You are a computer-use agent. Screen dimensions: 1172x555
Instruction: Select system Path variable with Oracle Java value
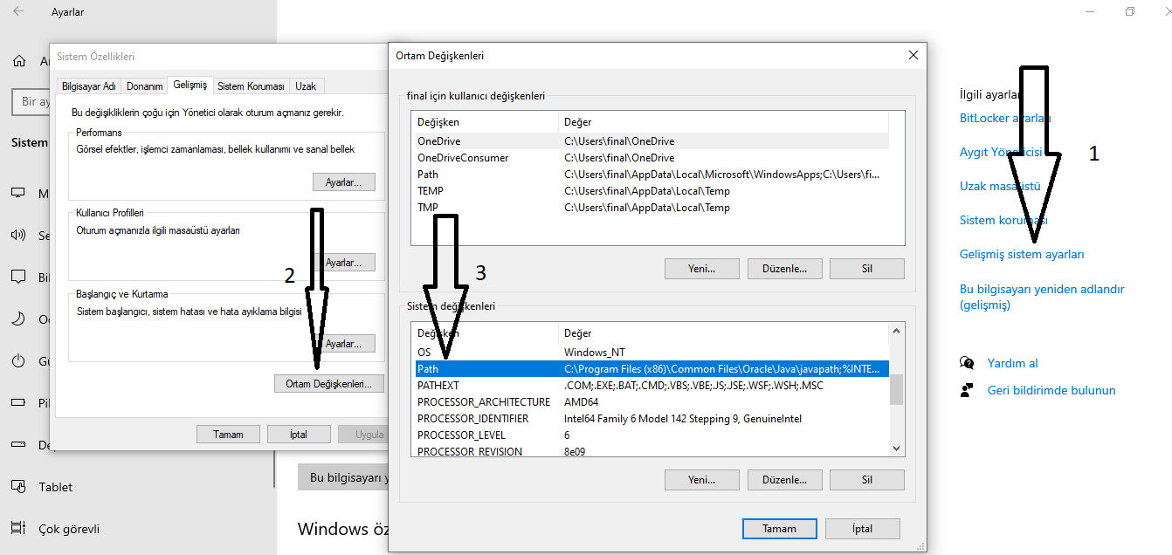651,368
